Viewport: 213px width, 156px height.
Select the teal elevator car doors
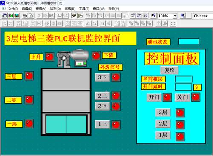(x=66, y=124)
